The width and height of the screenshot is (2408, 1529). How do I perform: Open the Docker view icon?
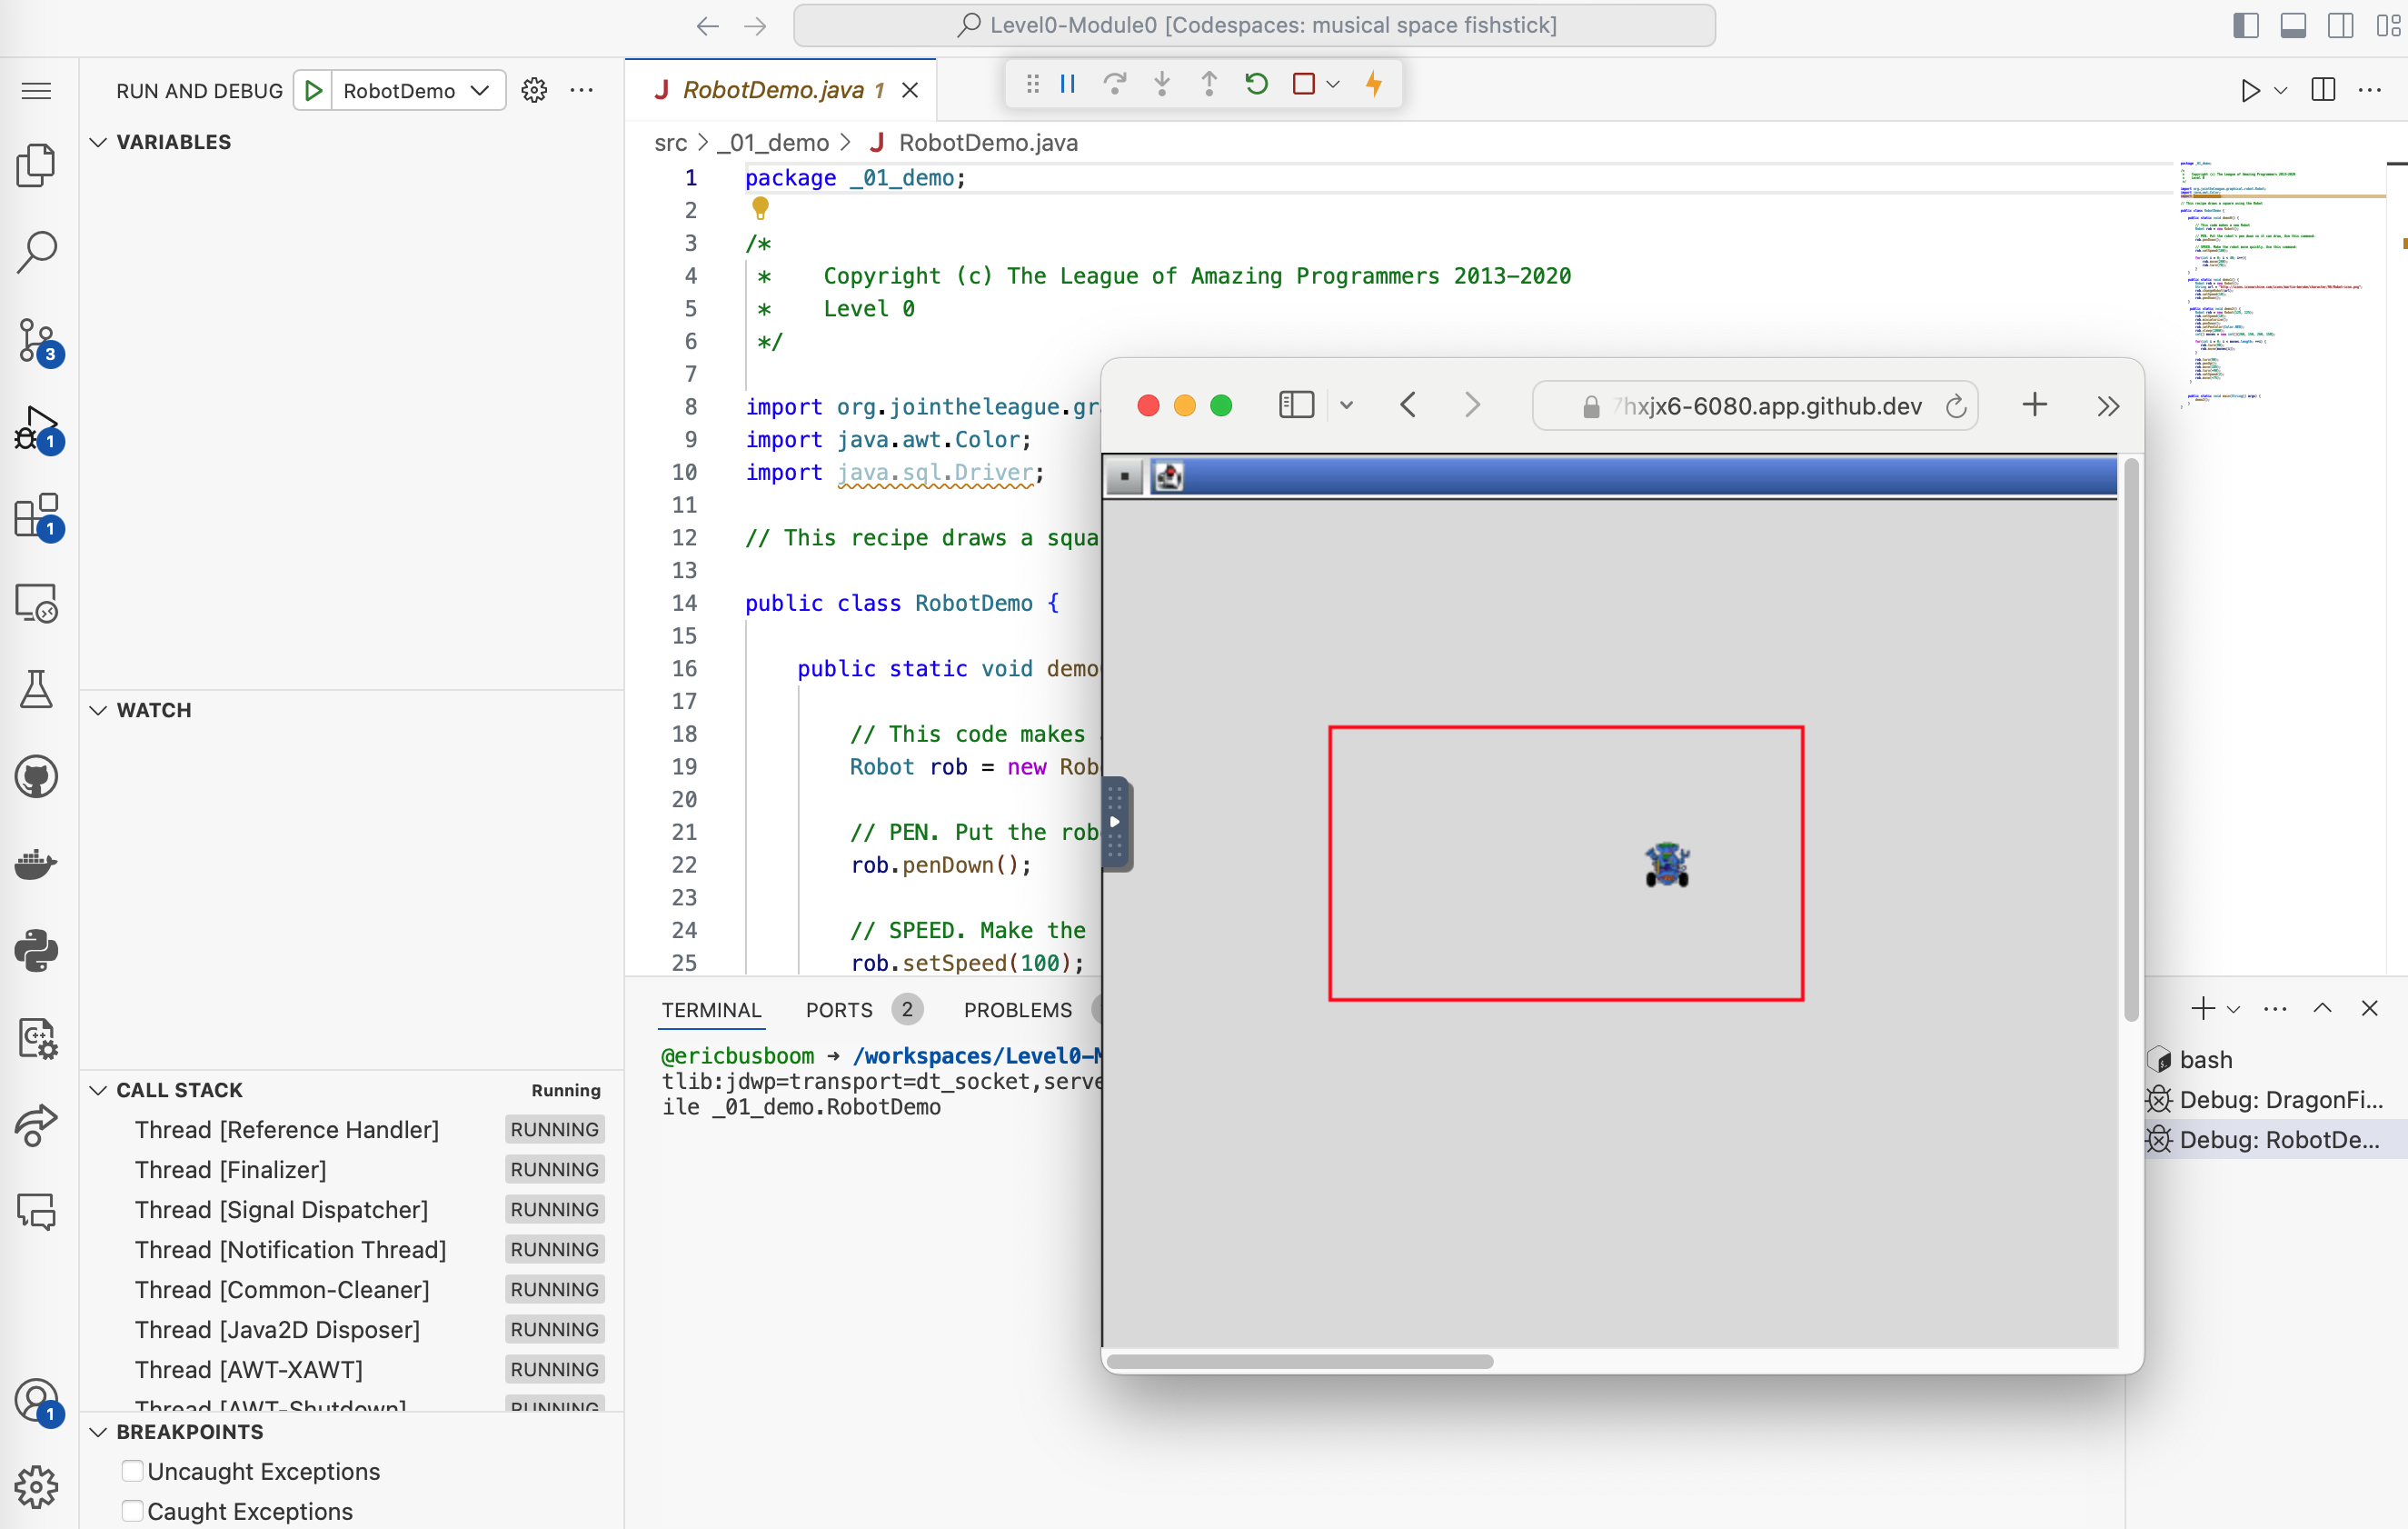(x=37, y=864)
